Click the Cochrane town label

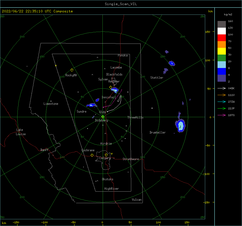88,150
